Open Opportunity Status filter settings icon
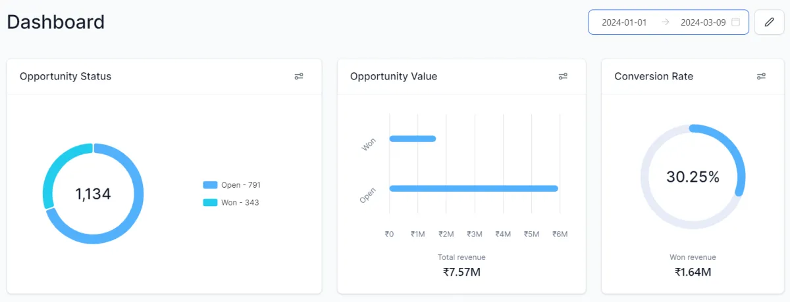Image resolution: width=790 pixels, height=302 pixels. pos(299,76)
